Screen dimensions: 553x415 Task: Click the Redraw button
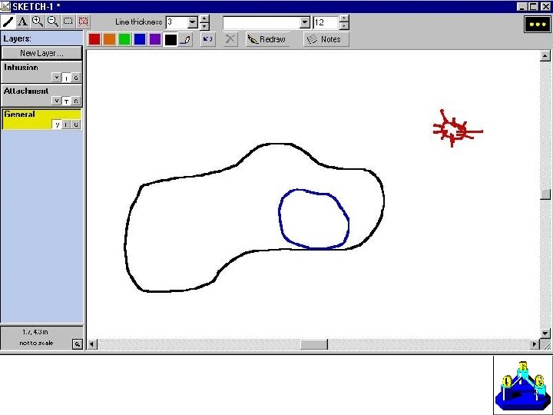(x=267, y=39)
